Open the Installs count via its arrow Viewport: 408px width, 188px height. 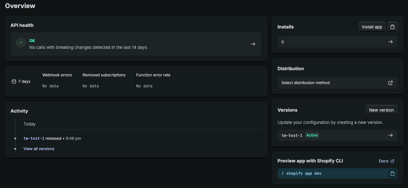(391, 42)
